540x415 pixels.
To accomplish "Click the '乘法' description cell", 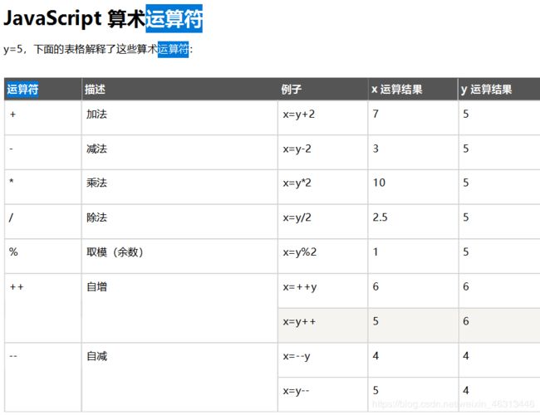I will pyautogui.click(x=179, y=187).
